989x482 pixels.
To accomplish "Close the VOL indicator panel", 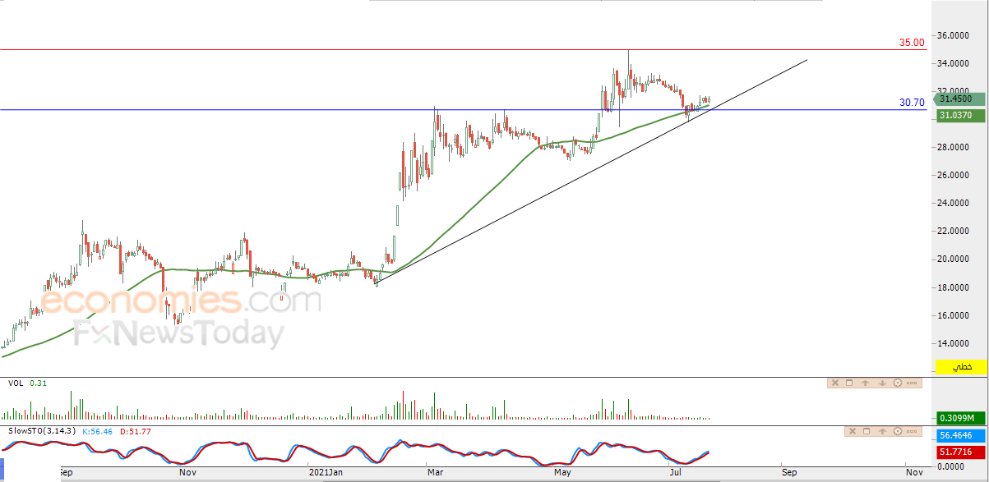I will coord(835,383).
